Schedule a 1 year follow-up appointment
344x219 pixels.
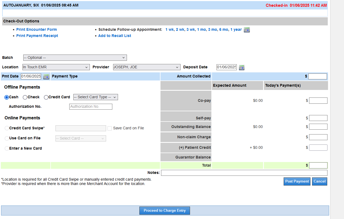click(x=236, y=30)
